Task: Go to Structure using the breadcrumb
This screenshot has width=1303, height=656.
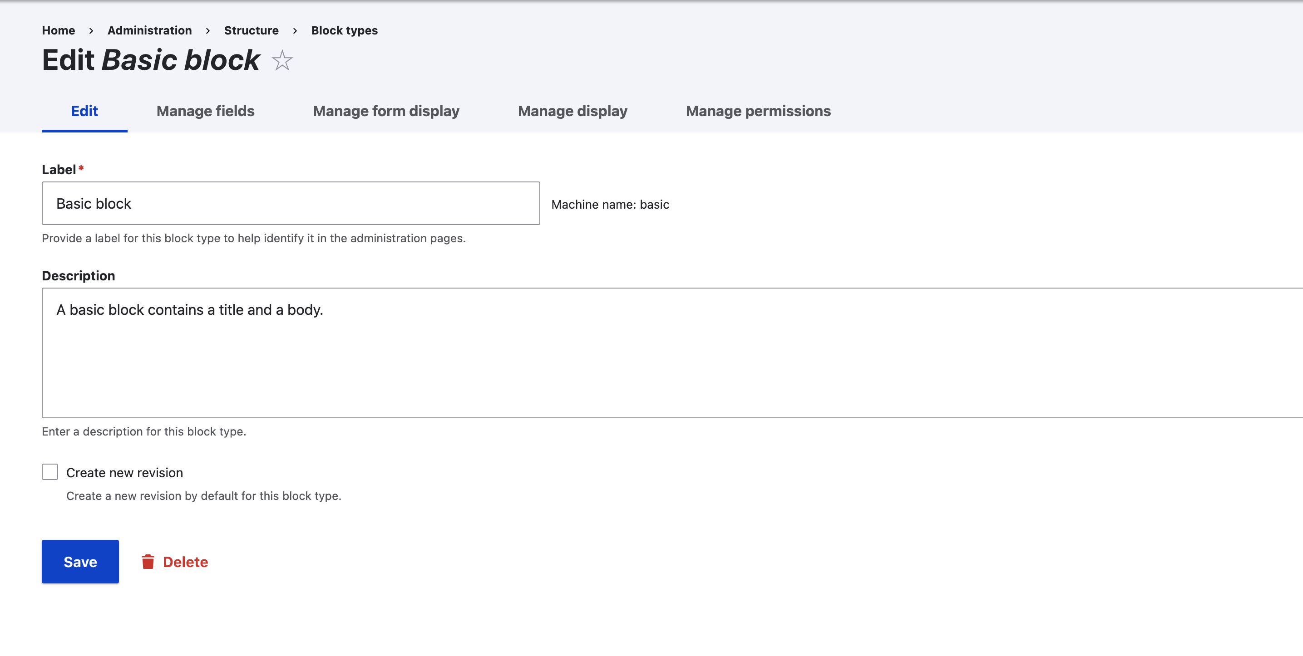Action: click(x=252, y=30)
